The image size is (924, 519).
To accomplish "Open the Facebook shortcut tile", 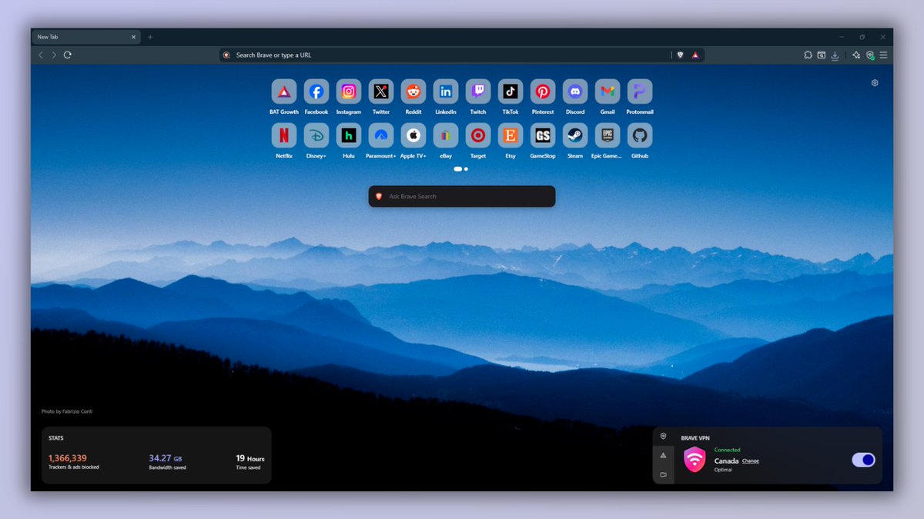I will [x=316, y=91].
